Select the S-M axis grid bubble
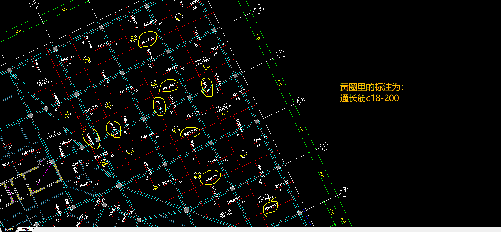 (302, 100)
